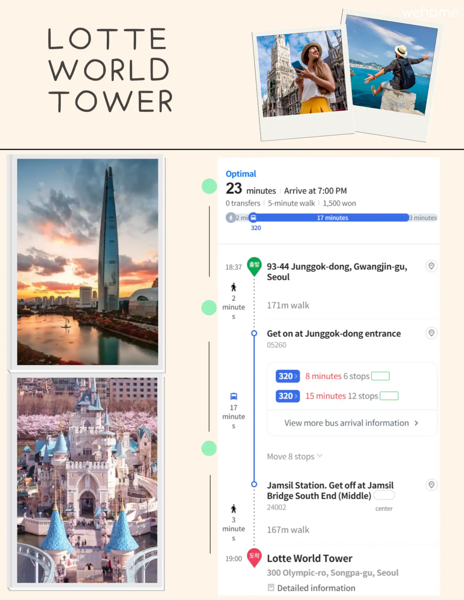Click the stop number 05260
464x600 pixels.
click(276, 345)
